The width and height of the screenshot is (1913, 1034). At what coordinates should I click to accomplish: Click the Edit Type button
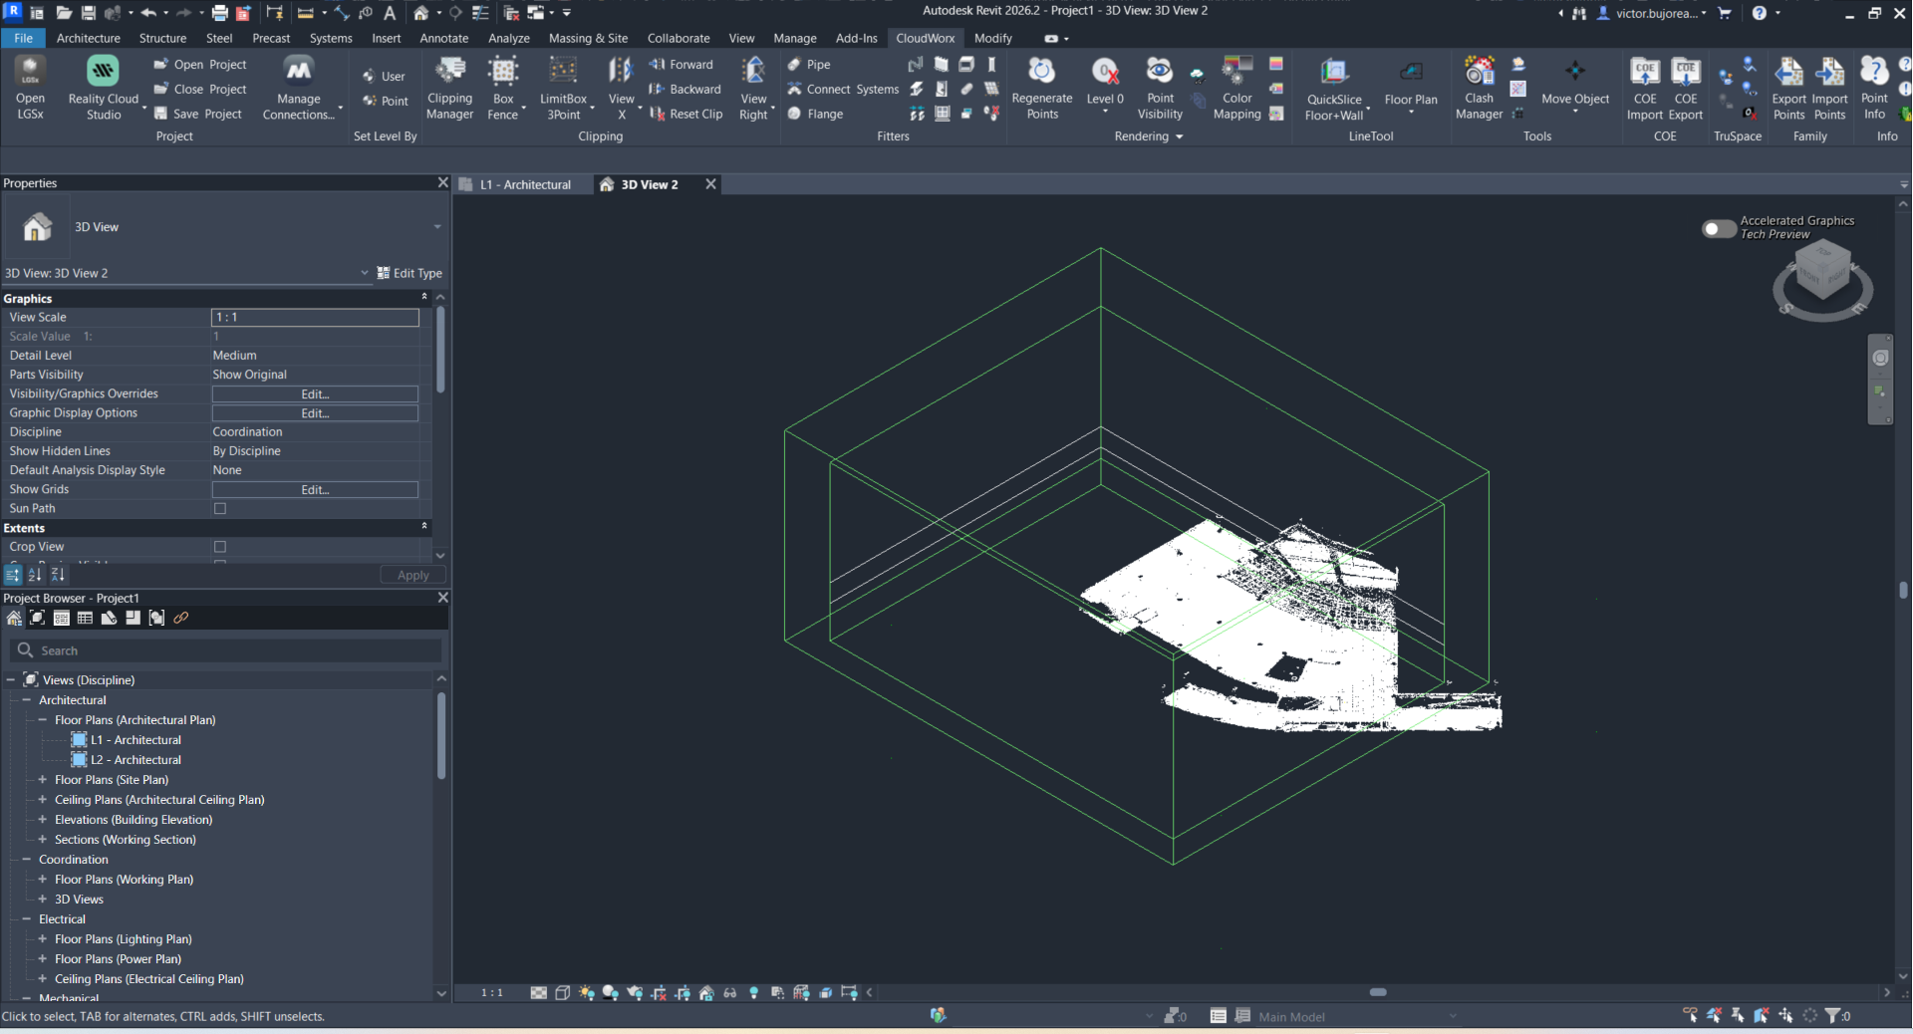click(410, 273)
